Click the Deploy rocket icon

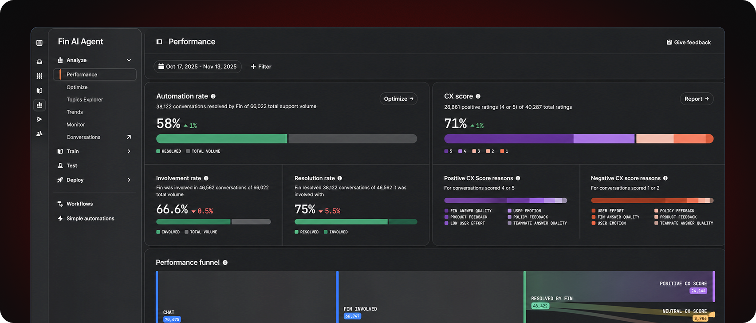pos(60,180)
